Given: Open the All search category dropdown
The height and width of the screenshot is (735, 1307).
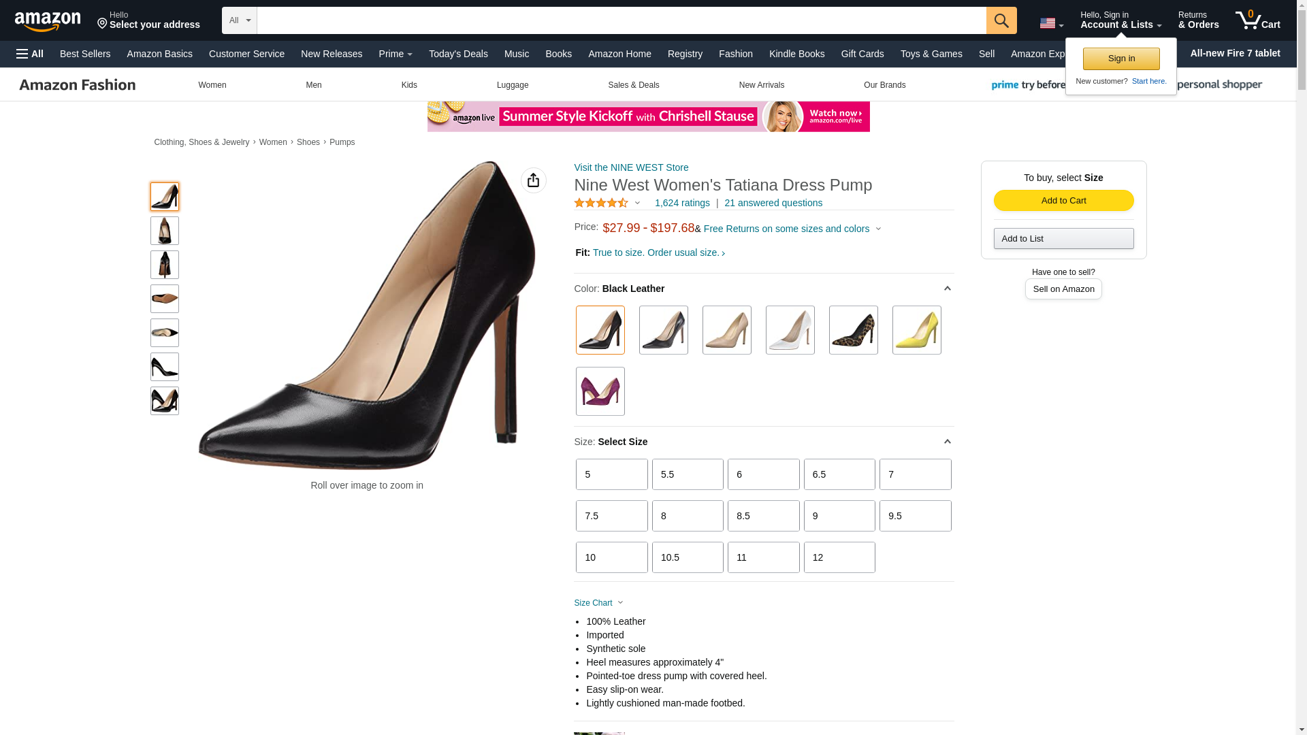Looking at the screenshot, I should pyautogui.click(x=239, y=20).
